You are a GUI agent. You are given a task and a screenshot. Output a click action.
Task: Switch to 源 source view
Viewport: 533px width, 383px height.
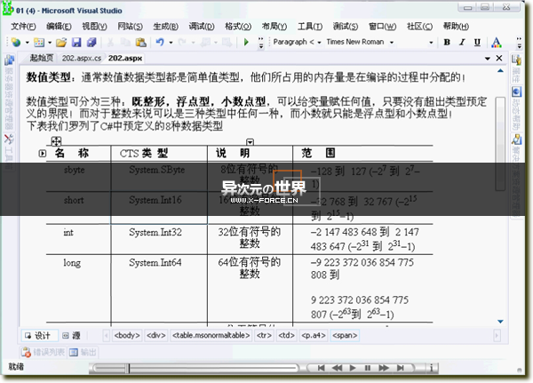pyautogui.click(x=72, y=336)
